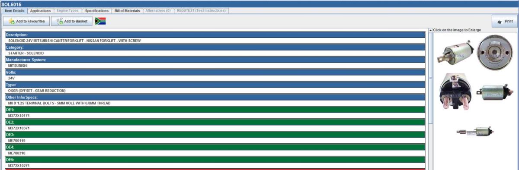This screenshot has height=170, width=519.
Task: Select the OSGR (OFFSET - GEAR REDUCTION) type value
Action: (37, 91)
